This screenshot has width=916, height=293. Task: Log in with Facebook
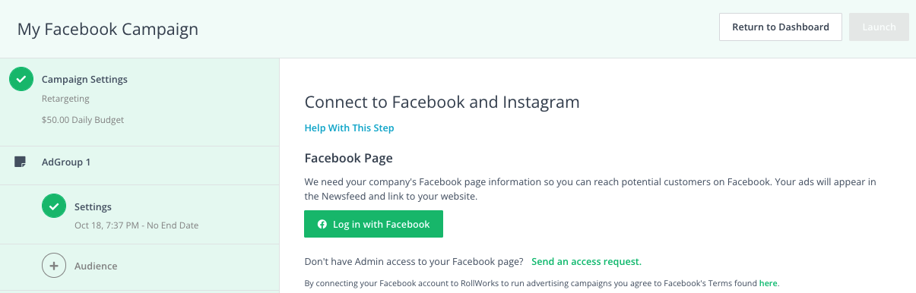coord(373,225)
